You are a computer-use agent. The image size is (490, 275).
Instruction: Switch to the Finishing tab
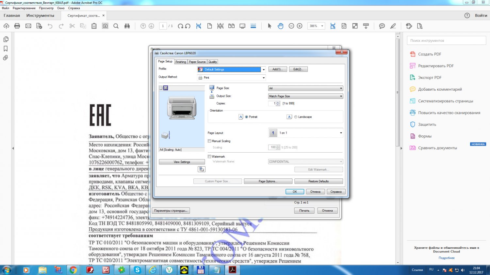click(x=181, y=62)
